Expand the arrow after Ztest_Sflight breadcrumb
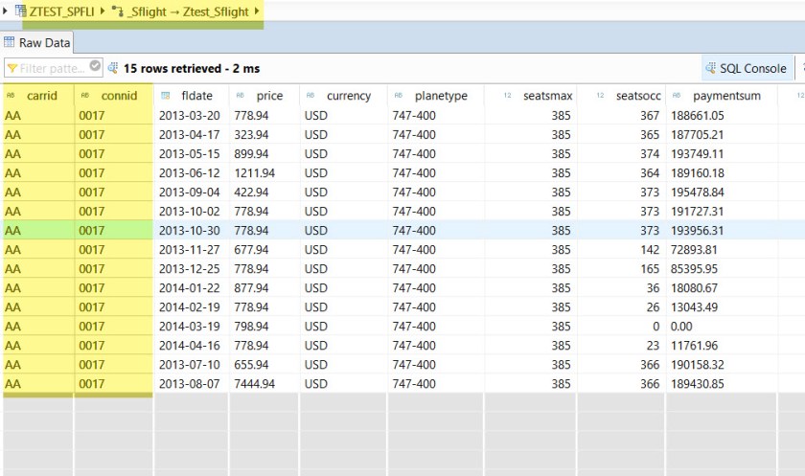Screen dimensions: 805x476 pos(257,11)
